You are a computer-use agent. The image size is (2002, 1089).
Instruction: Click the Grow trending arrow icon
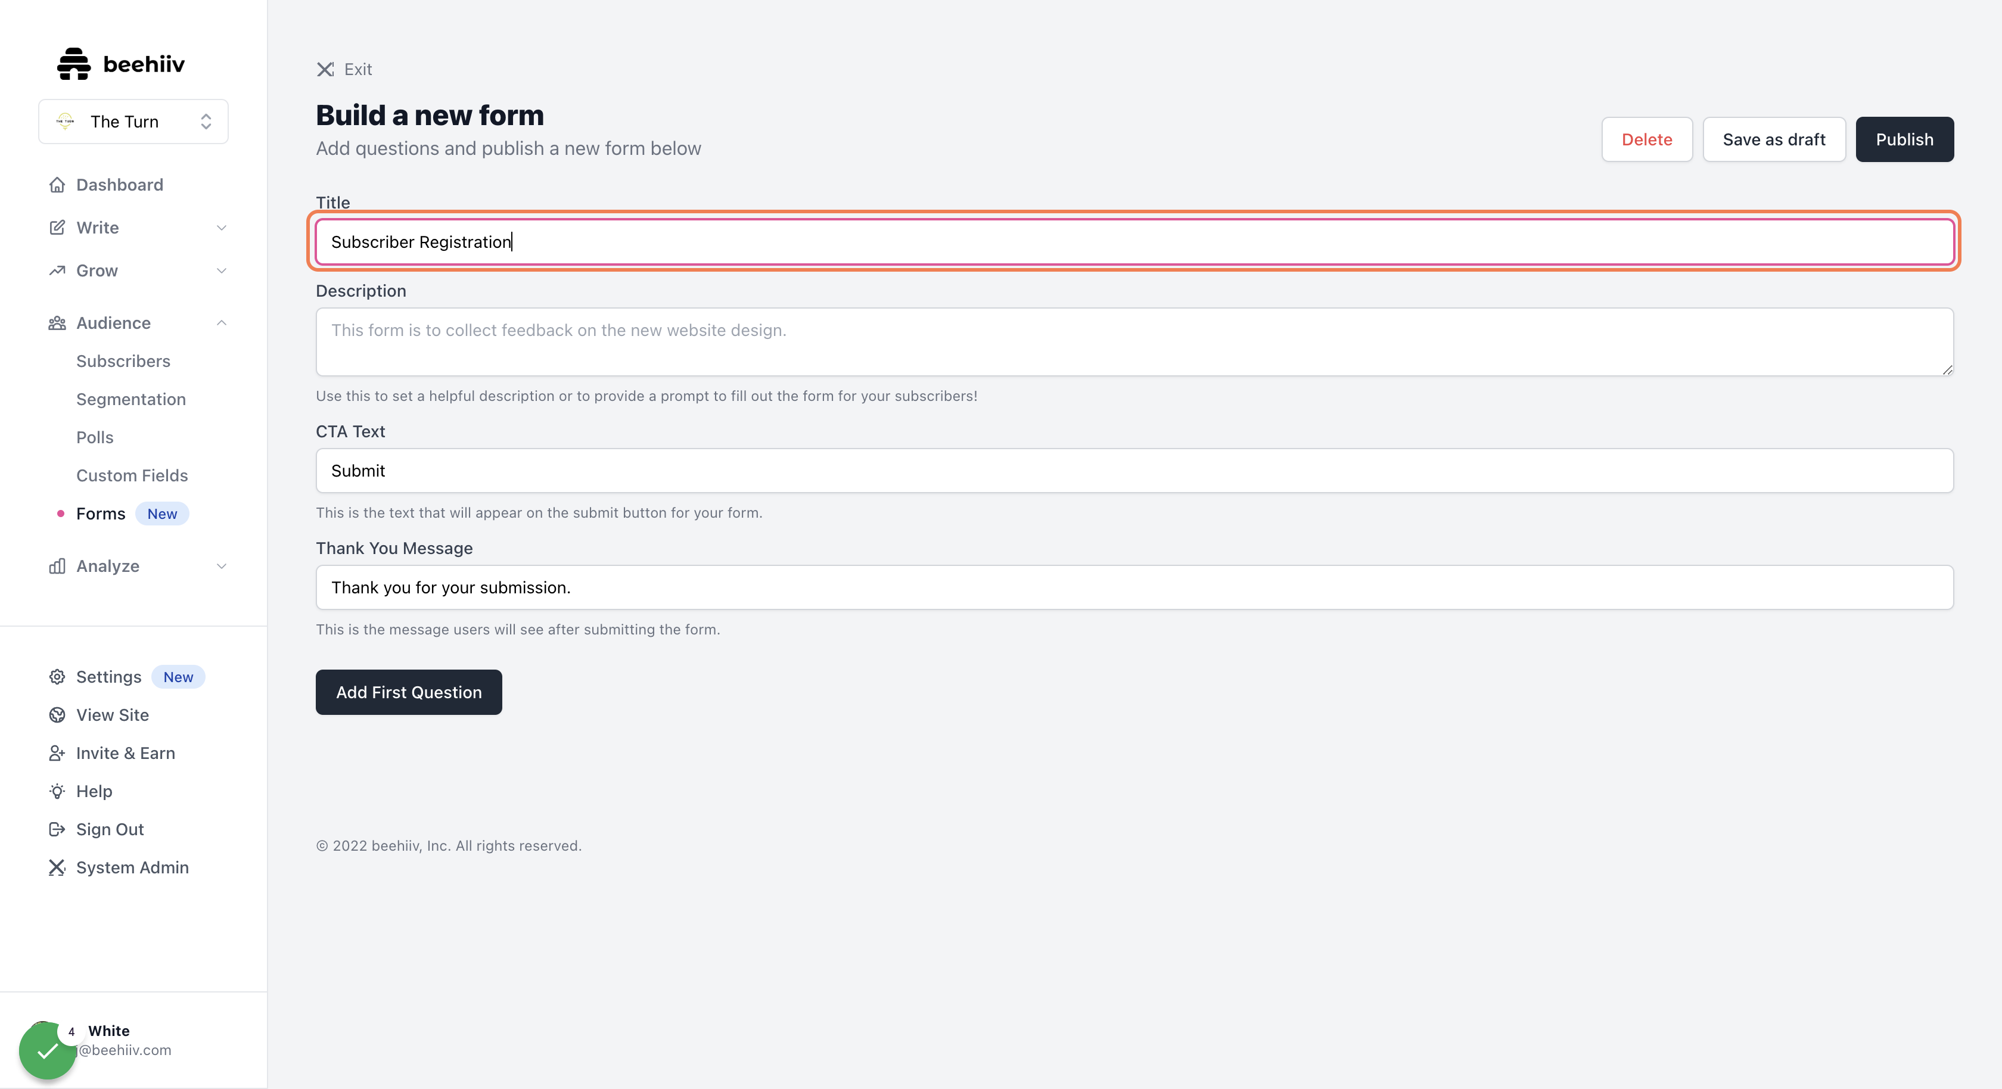tap(57, 270)
